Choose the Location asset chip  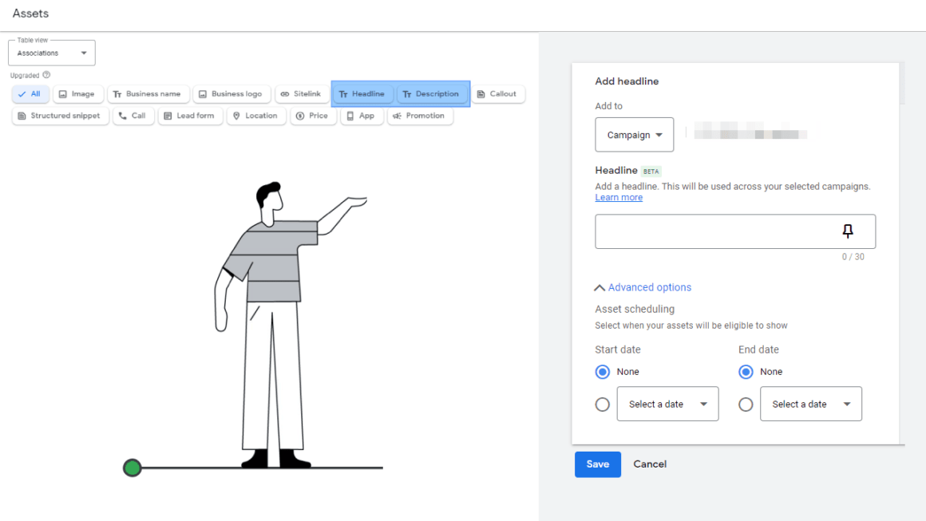[x=256, y=116]
